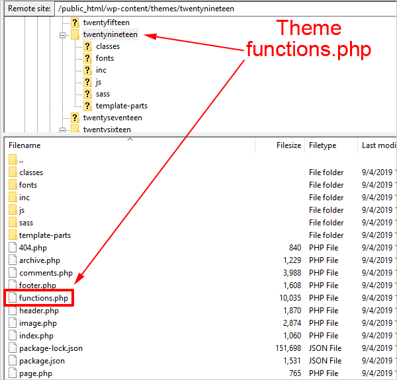Screen dimensions: 397x380
Task: Click the 151,698 filesize cell
Action: click(288, 348)
